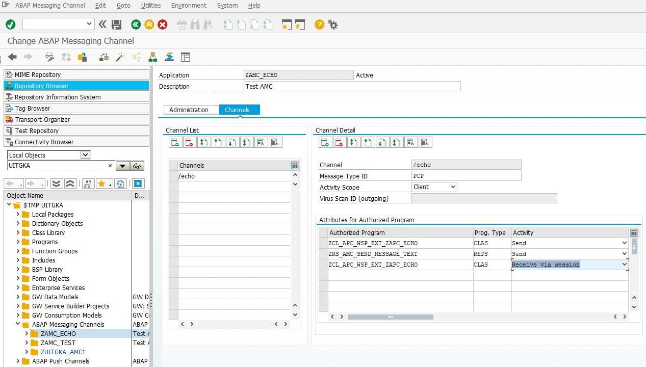
Task: Click the Message Type ID input field
Action: (x=466, y=176)
